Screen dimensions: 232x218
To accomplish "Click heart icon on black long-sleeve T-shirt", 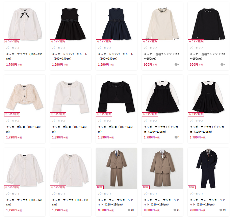I will [x=222, y=65].
